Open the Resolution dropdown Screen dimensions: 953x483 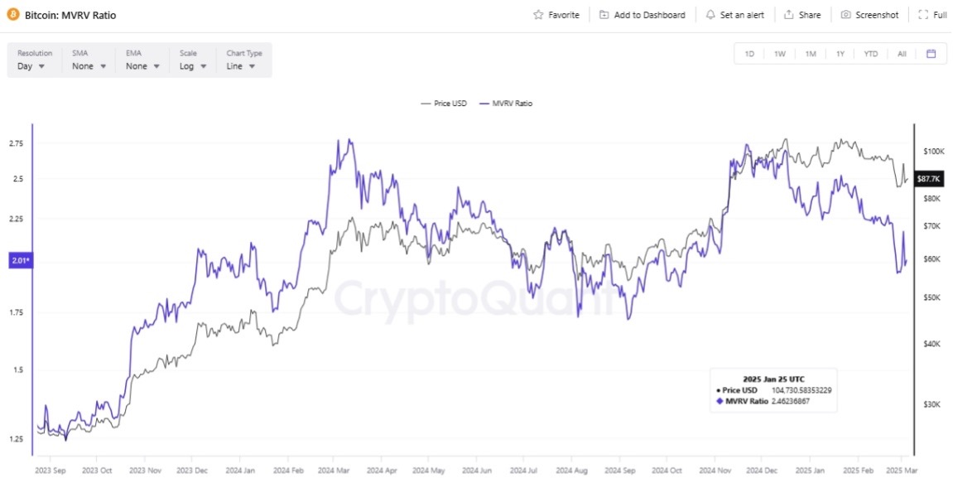(x=31, y=66)
